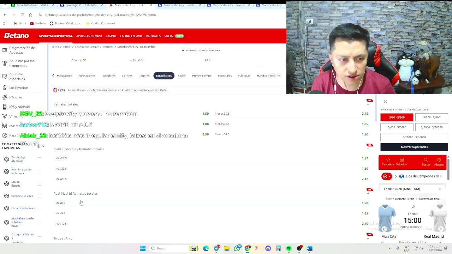The width and height of the screenshot is (452, 254).
Task: Collapse Competencias Favoritas list
Action: (x=43, y=146)
